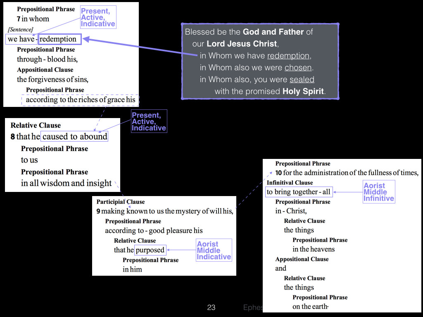
Task: Click boxed "redemption" in the verse 7 panel
Action: coord(59,39)
